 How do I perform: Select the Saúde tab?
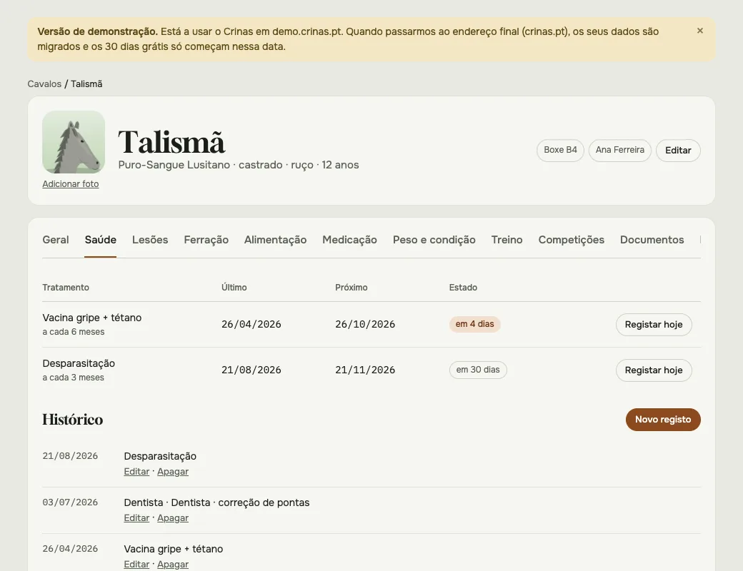(101, 240)
